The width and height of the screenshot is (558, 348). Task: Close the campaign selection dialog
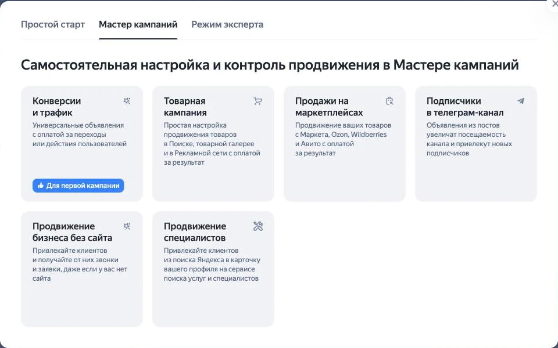[554, 3]
